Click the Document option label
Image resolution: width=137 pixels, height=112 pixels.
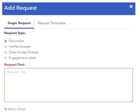(x=16, y=41)
